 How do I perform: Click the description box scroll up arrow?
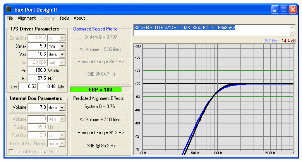tap(292, 27)
